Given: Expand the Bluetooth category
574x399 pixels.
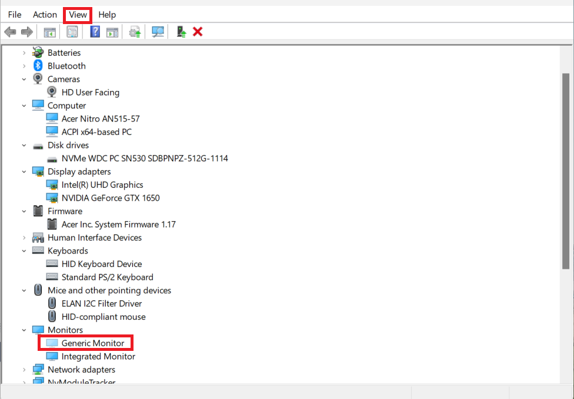Looking at the screenshot, I should click(x=24, y=66).
